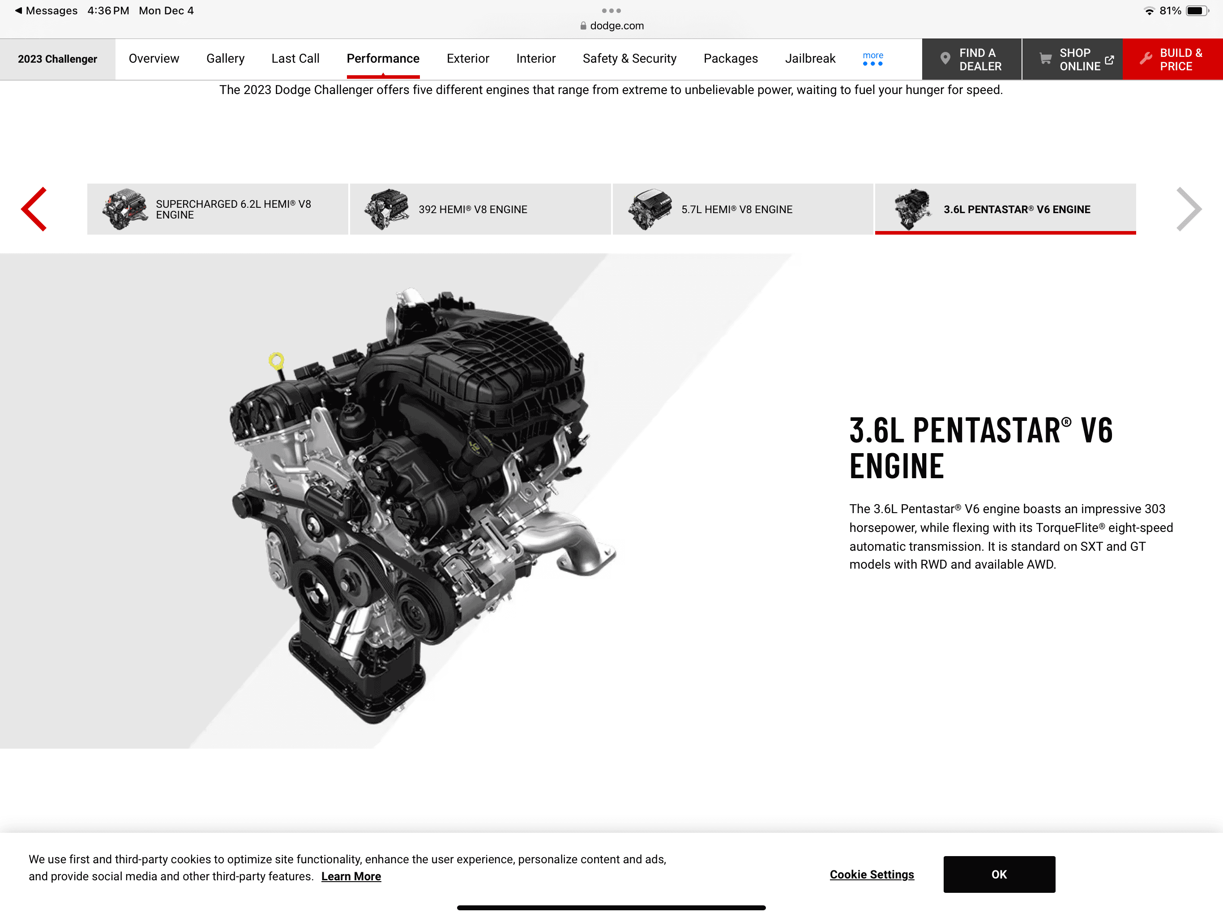Open the Last Call tab

(295, 59)
